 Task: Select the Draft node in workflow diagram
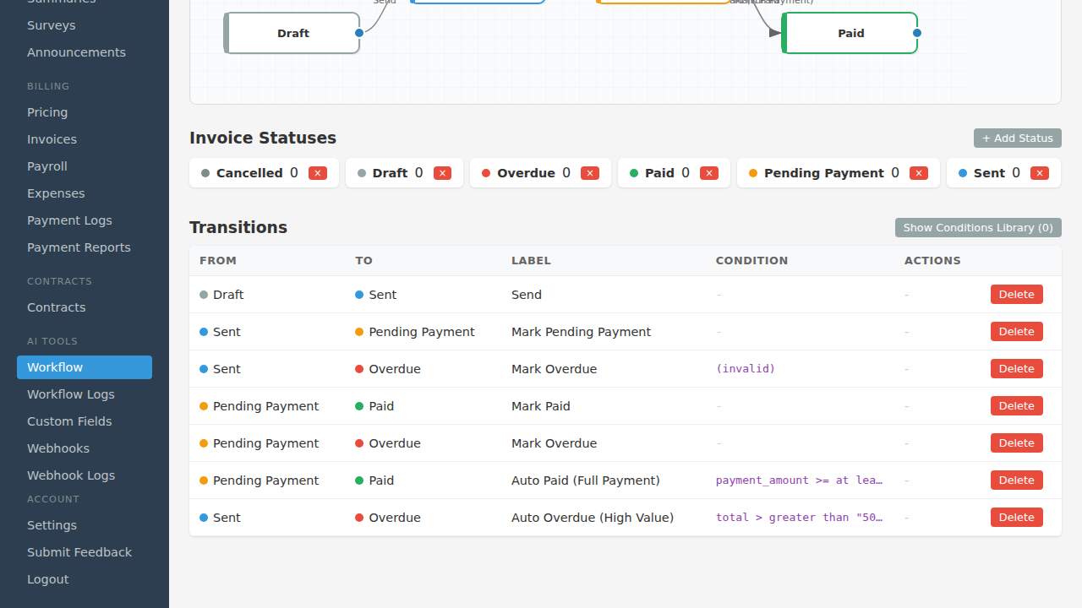(292, 33)
